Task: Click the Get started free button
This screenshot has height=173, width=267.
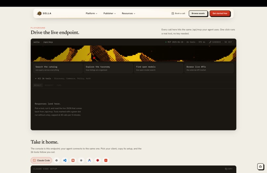Action: [220, 14]
